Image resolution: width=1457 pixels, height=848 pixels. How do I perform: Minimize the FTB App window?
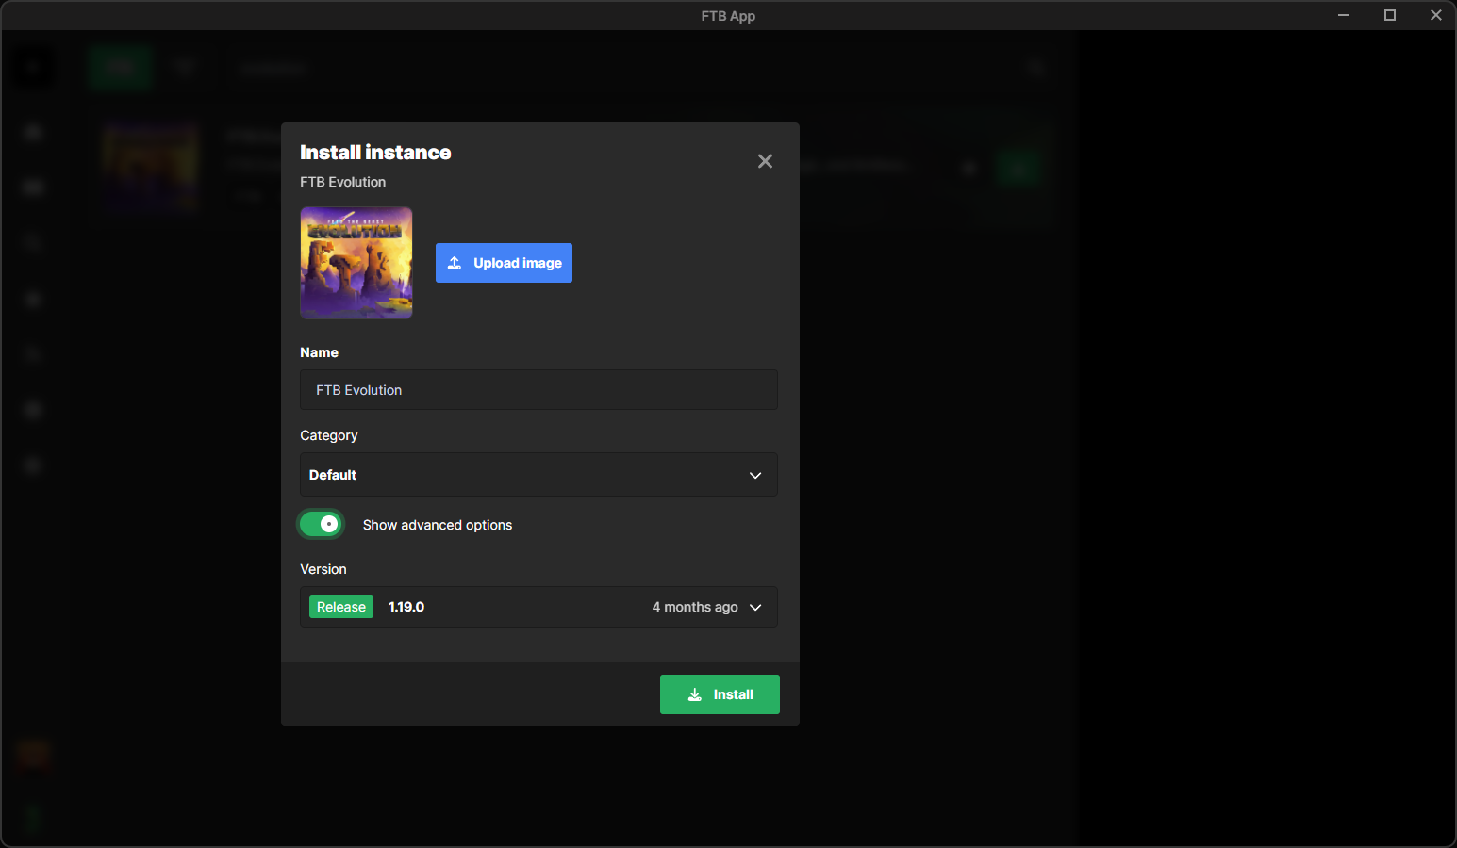[x=1343, y=15]
